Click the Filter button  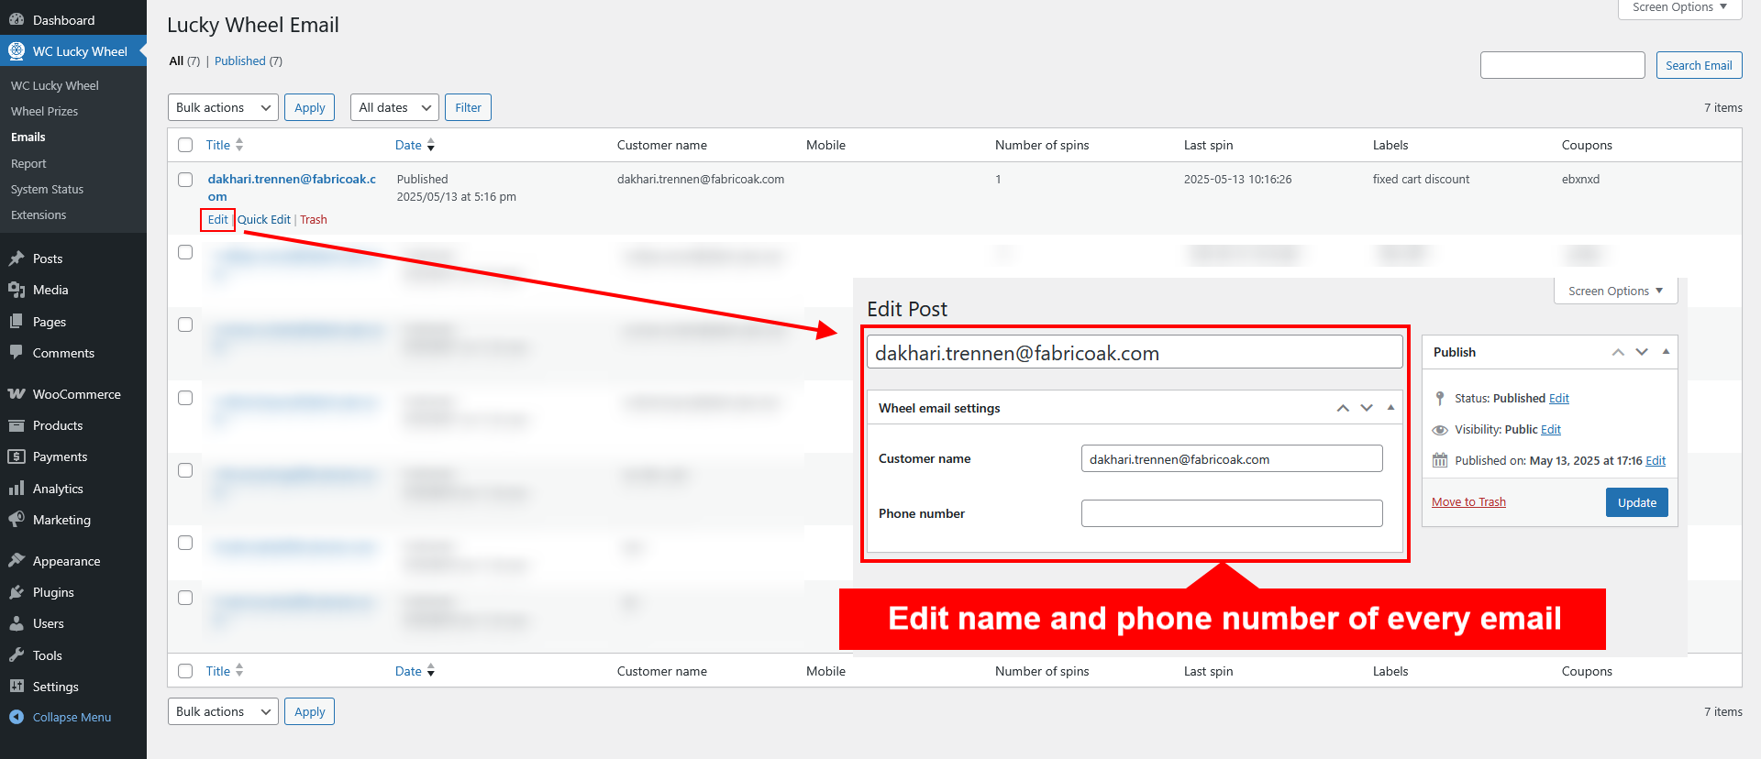[468, 107]
